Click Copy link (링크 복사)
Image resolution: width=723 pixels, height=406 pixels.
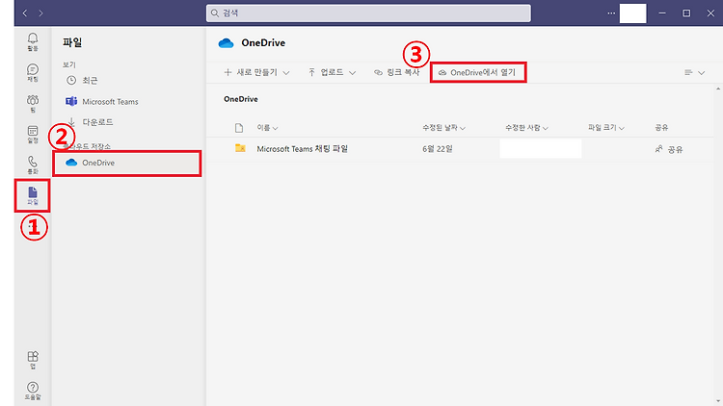(396, 72)
